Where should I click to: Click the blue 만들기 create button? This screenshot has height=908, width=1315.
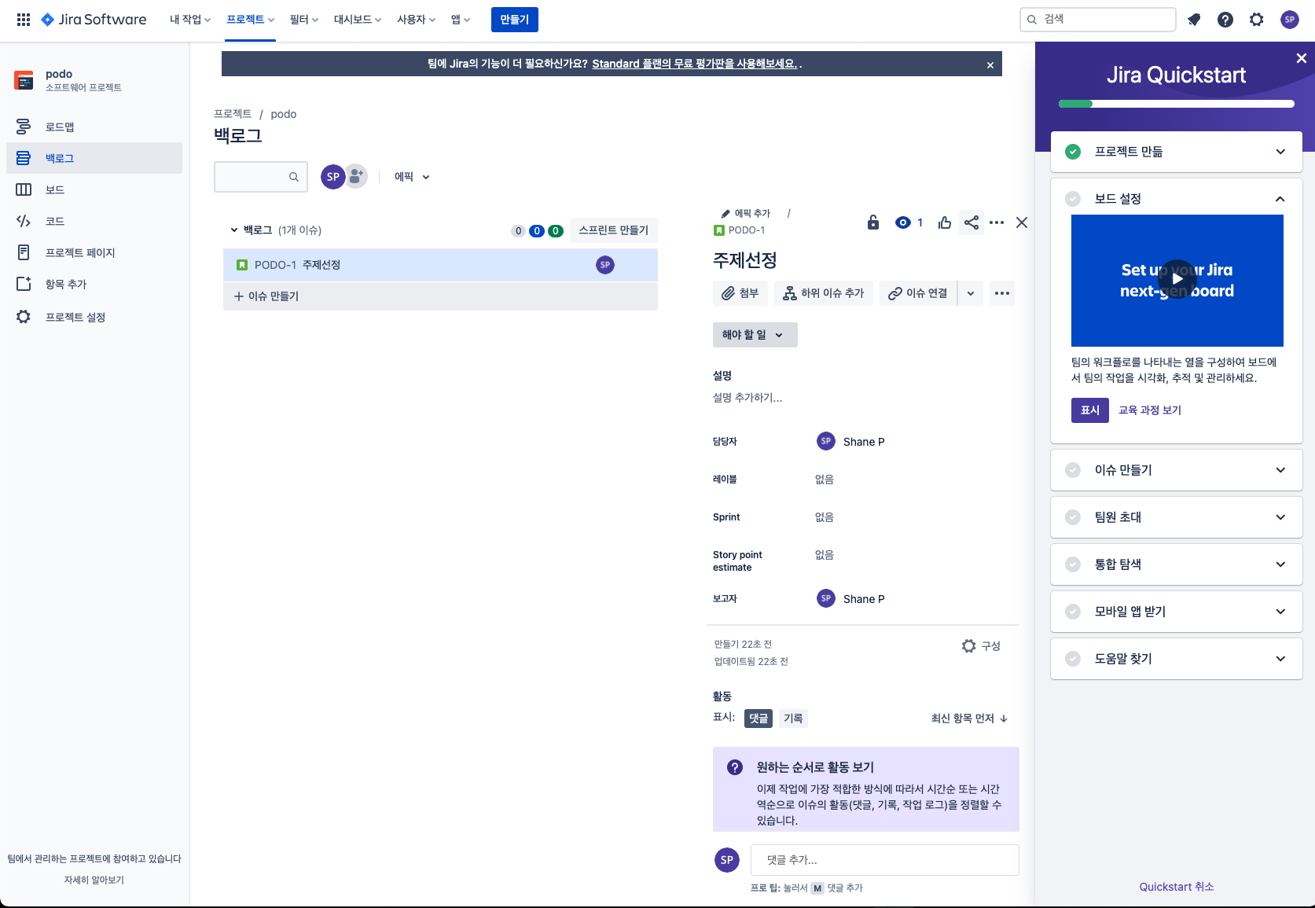click(x=515, y=20)
